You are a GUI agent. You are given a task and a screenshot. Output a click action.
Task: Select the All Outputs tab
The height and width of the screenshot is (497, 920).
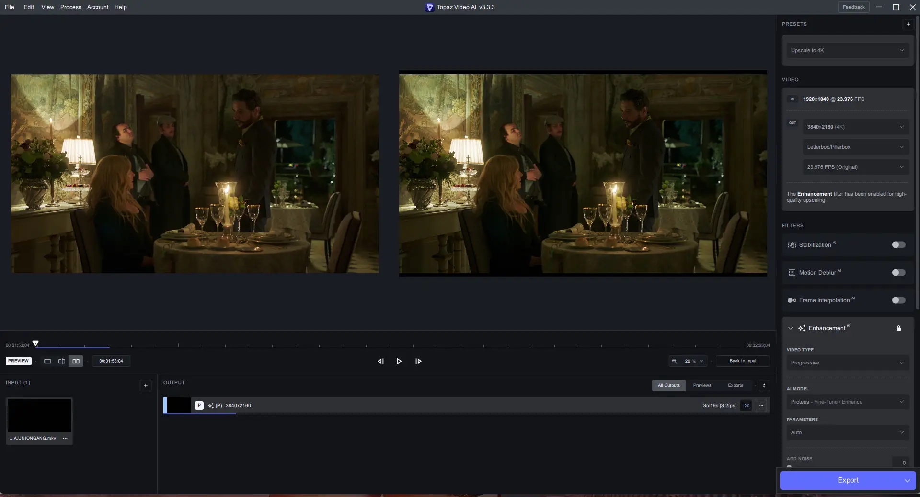tap(668, 386)
